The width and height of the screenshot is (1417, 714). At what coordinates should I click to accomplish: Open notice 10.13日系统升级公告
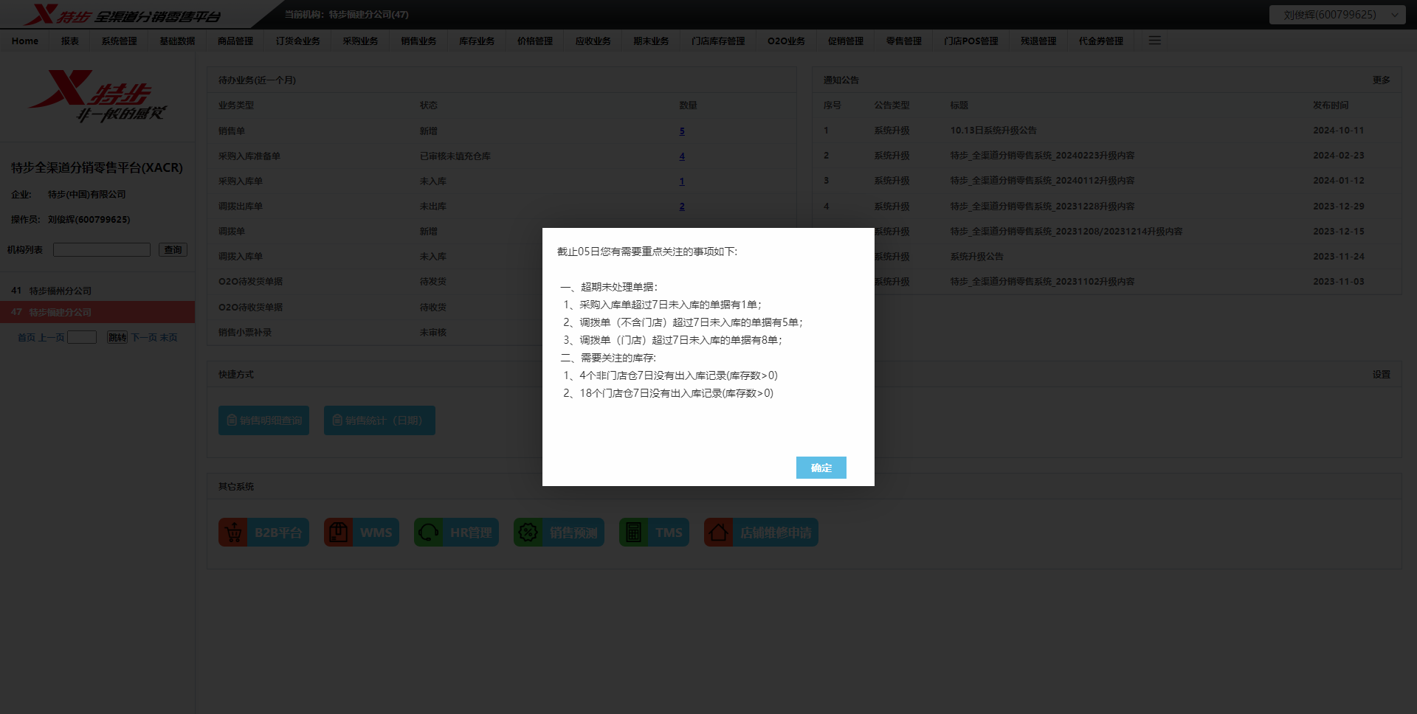(993, 131)
